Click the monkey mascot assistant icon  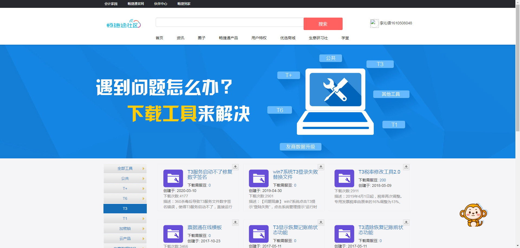pyautogui.click(x=473, y=215)
